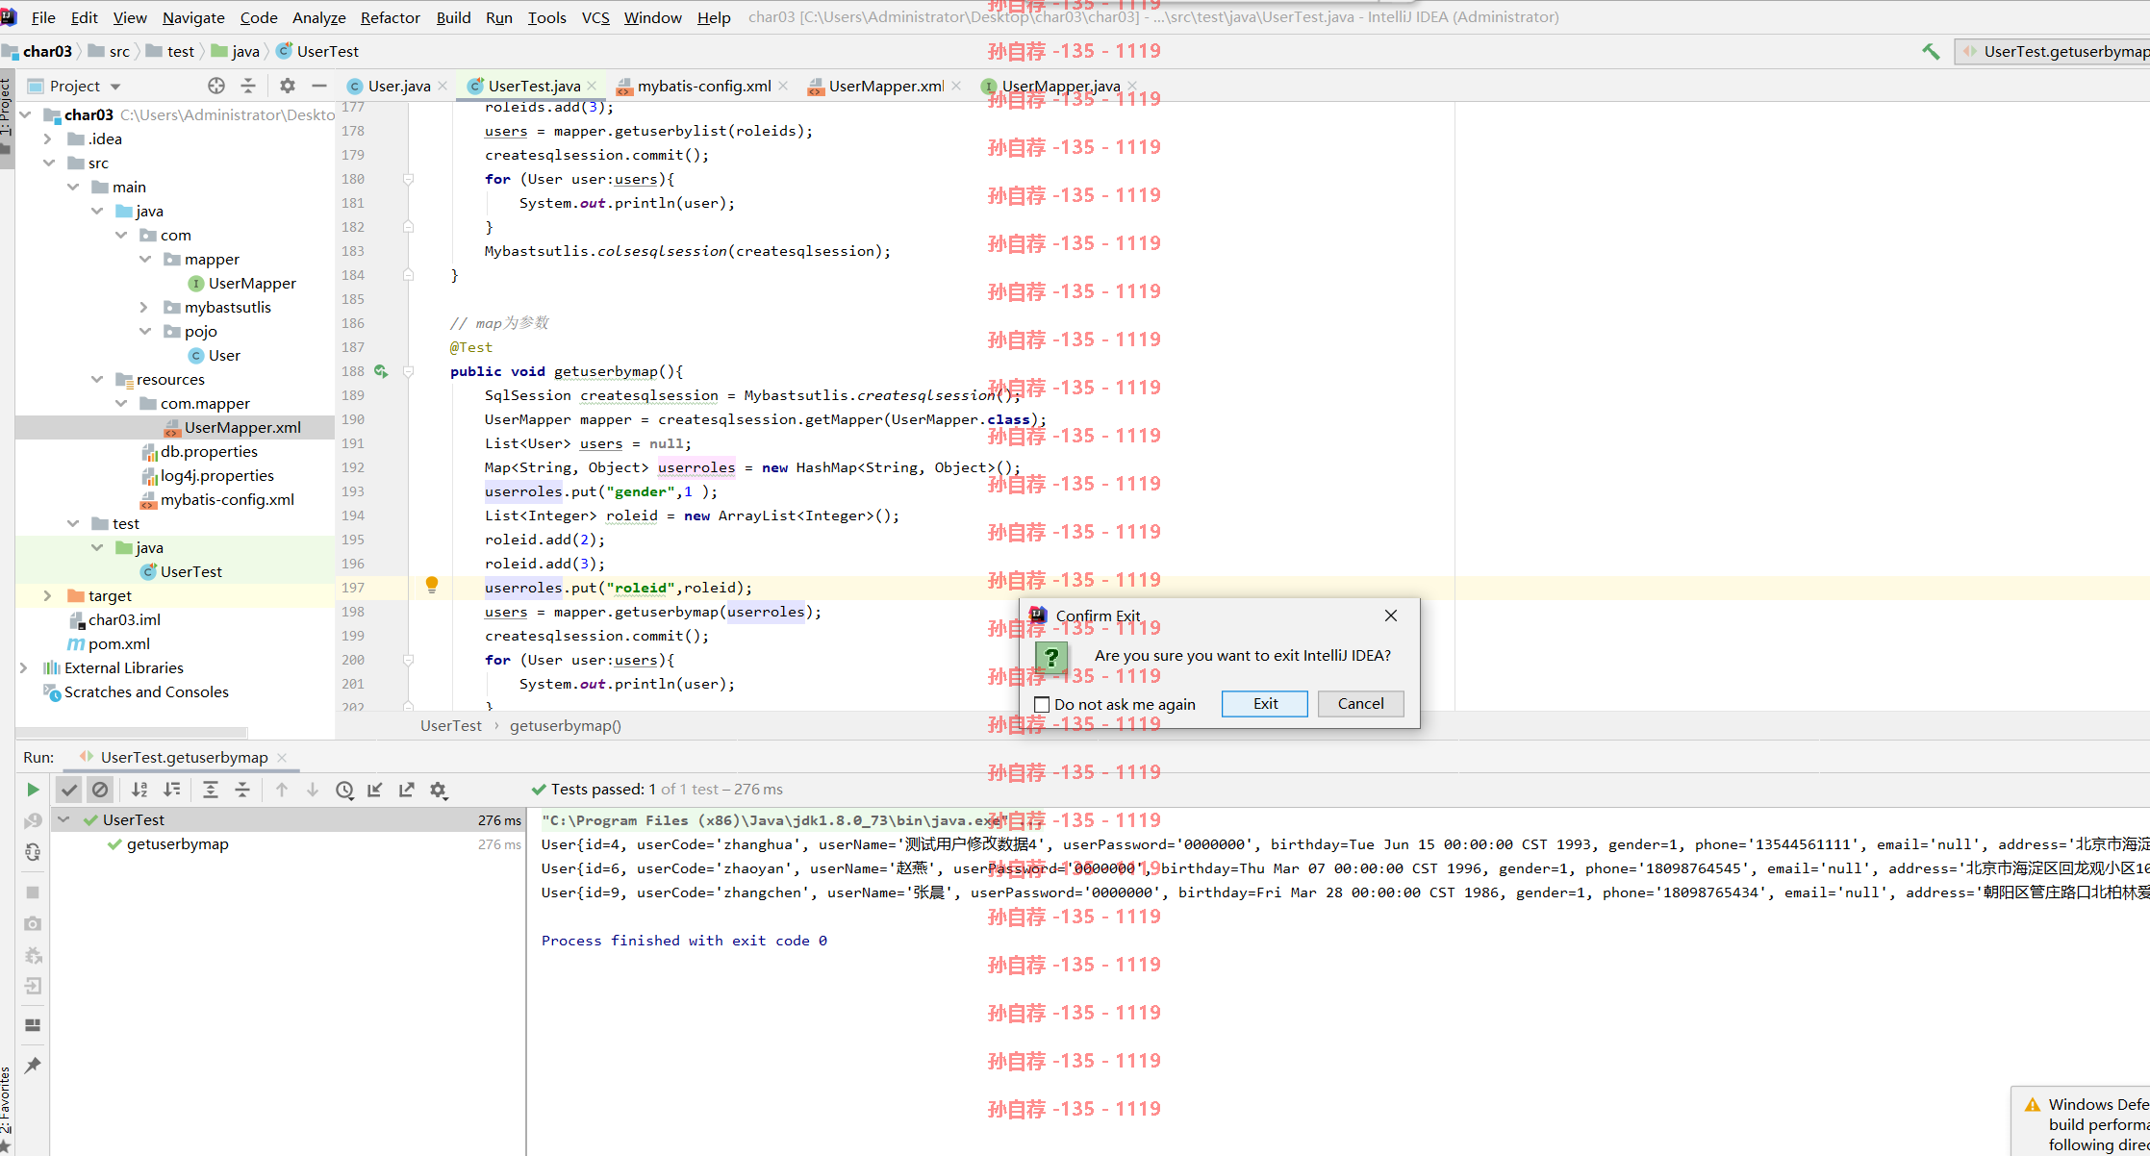Open the Project panel settings gear

(x=288, y=86)
